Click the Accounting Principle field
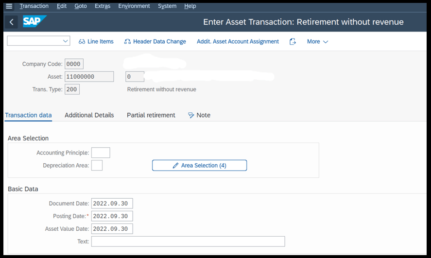This screenshot has height=258, width=431. tap(101, 153)
